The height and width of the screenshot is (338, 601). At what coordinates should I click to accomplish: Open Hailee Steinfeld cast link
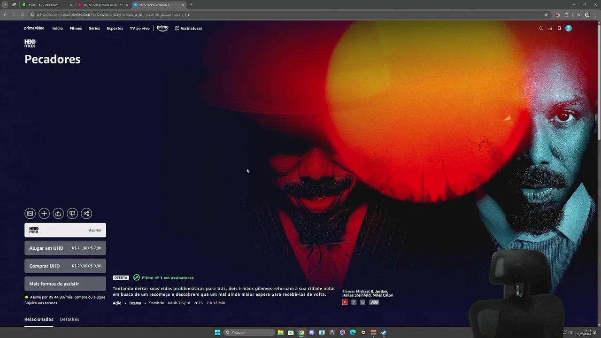[x=356, y=295]
